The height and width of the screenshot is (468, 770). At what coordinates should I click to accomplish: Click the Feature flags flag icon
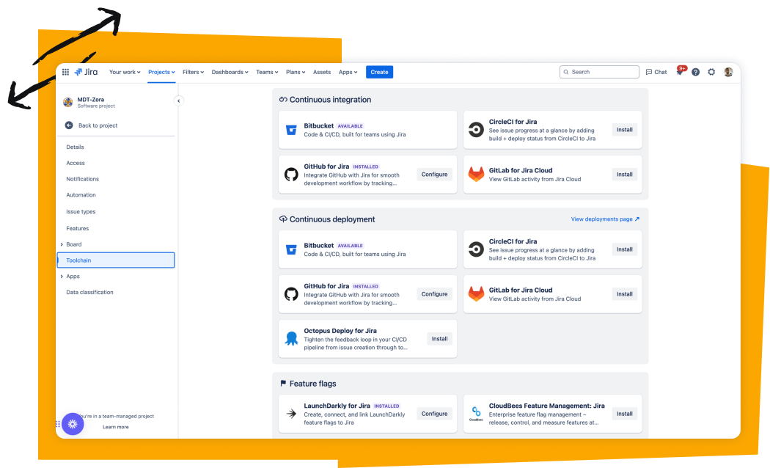coord(283,384)
